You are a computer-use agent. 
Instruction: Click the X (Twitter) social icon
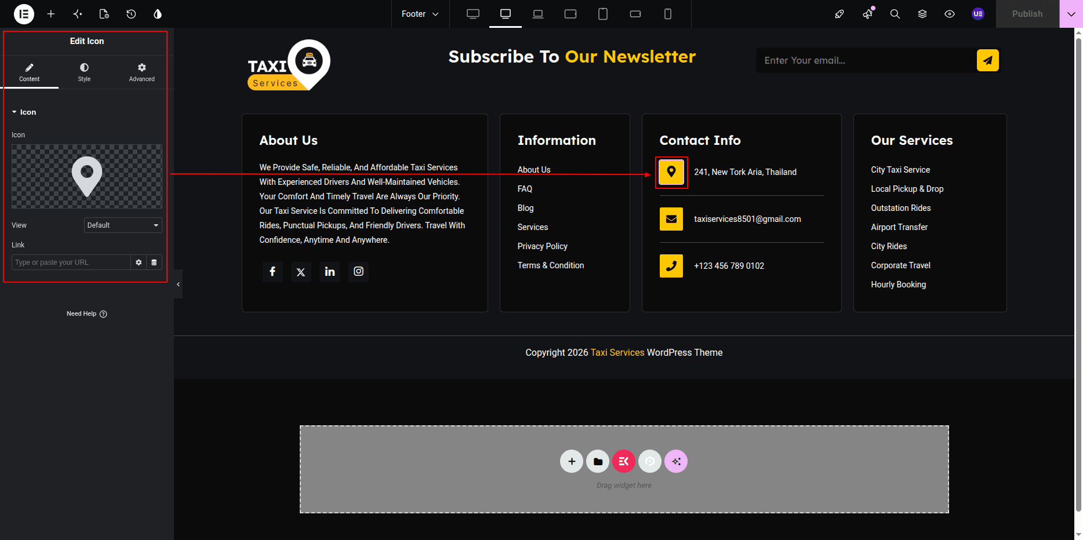(301, 272)
